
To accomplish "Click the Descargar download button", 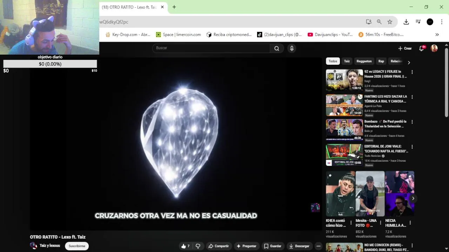I will [x=299, y=246].
